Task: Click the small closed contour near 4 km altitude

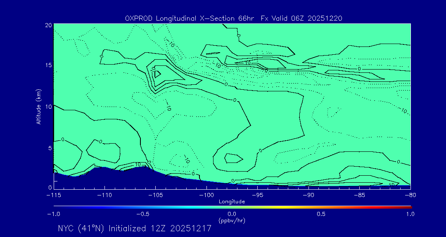Action: [x=233, y=158]
